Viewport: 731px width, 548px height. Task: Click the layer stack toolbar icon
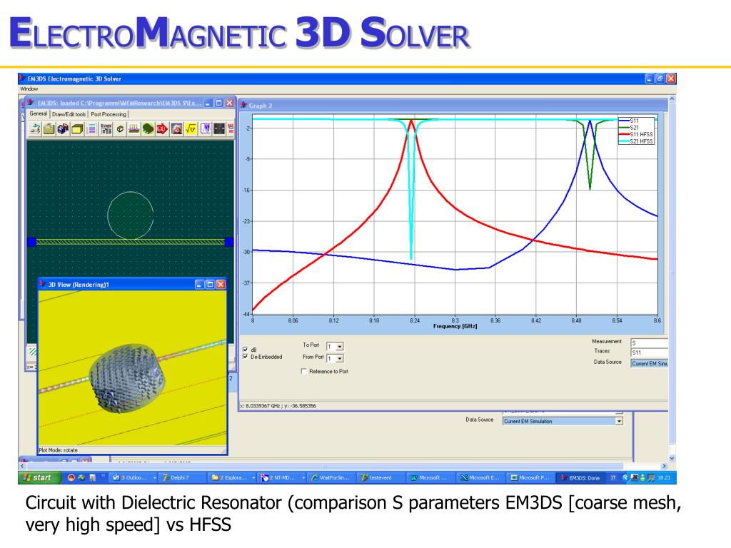(92, 129)
